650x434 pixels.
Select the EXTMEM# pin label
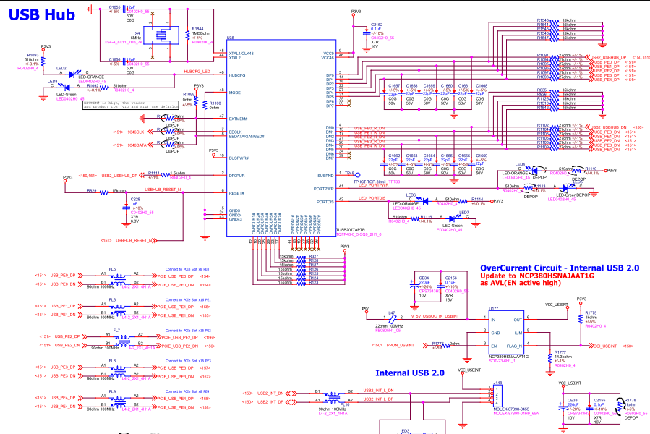click(238, 119)
